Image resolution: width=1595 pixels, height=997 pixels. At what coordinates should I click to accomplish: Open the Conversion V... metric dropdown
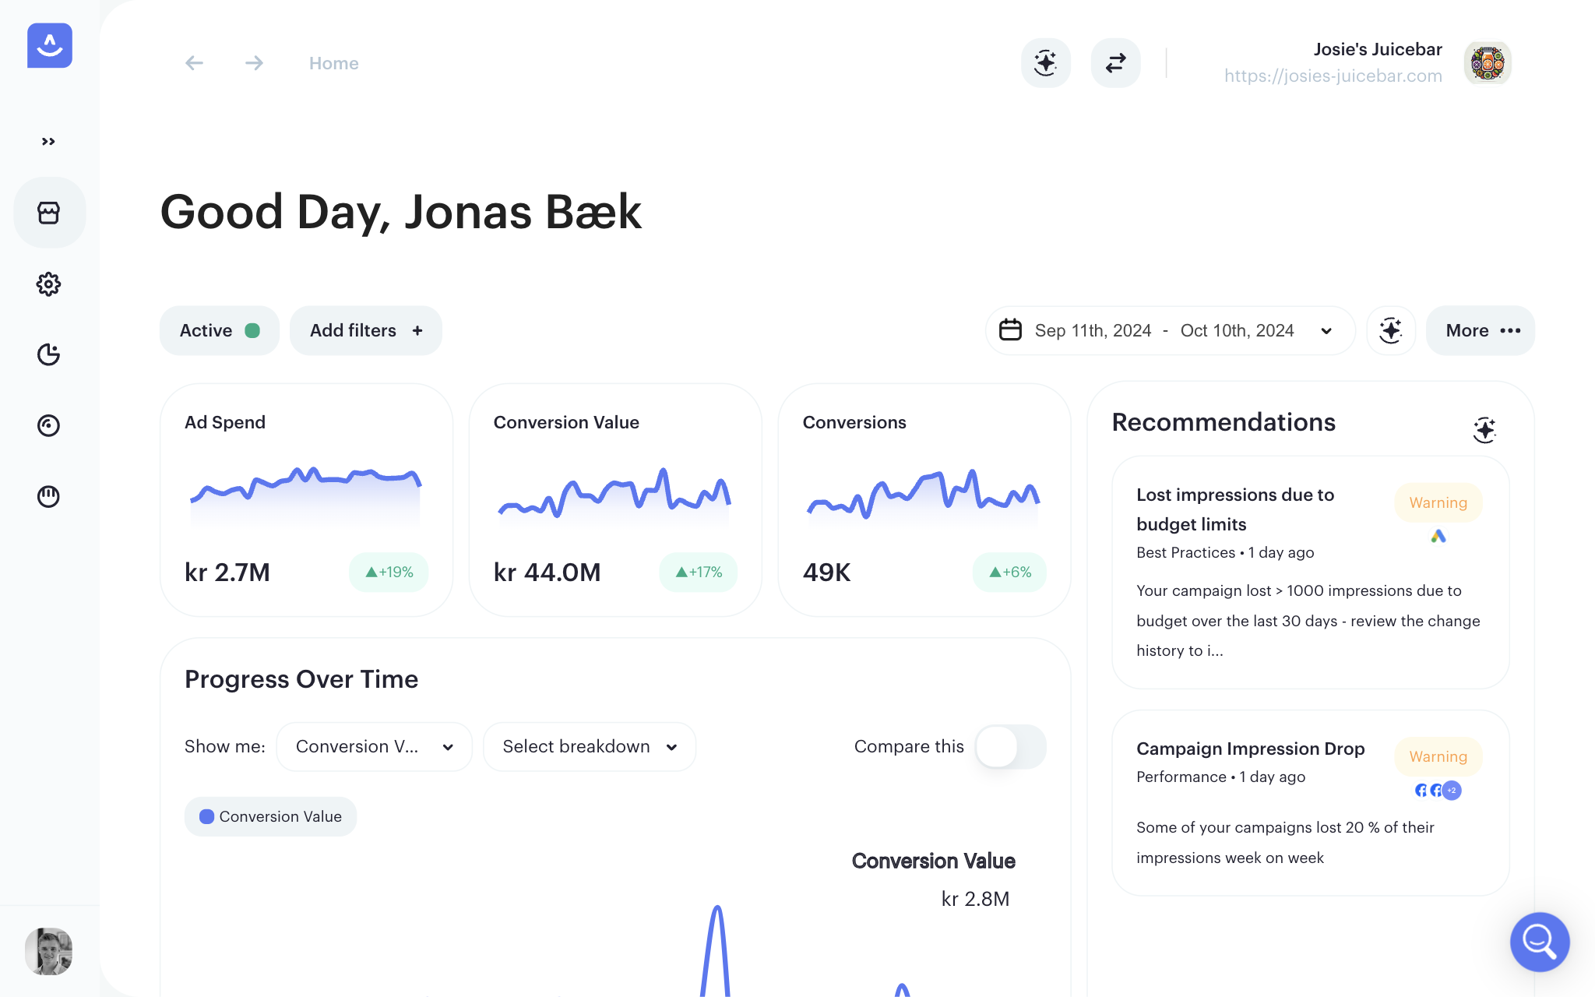pyautogui.click(x=374, y=746)
